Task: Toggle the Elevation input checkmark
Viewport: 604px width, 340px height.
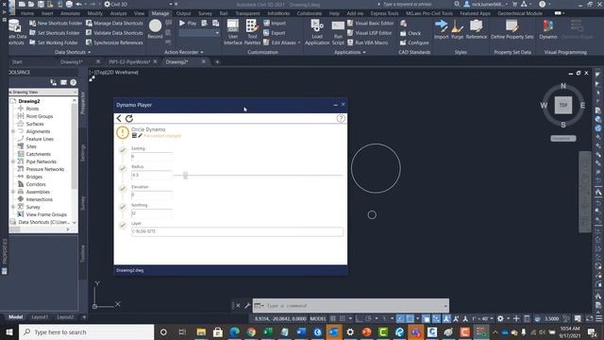Action: click(123, 189)
